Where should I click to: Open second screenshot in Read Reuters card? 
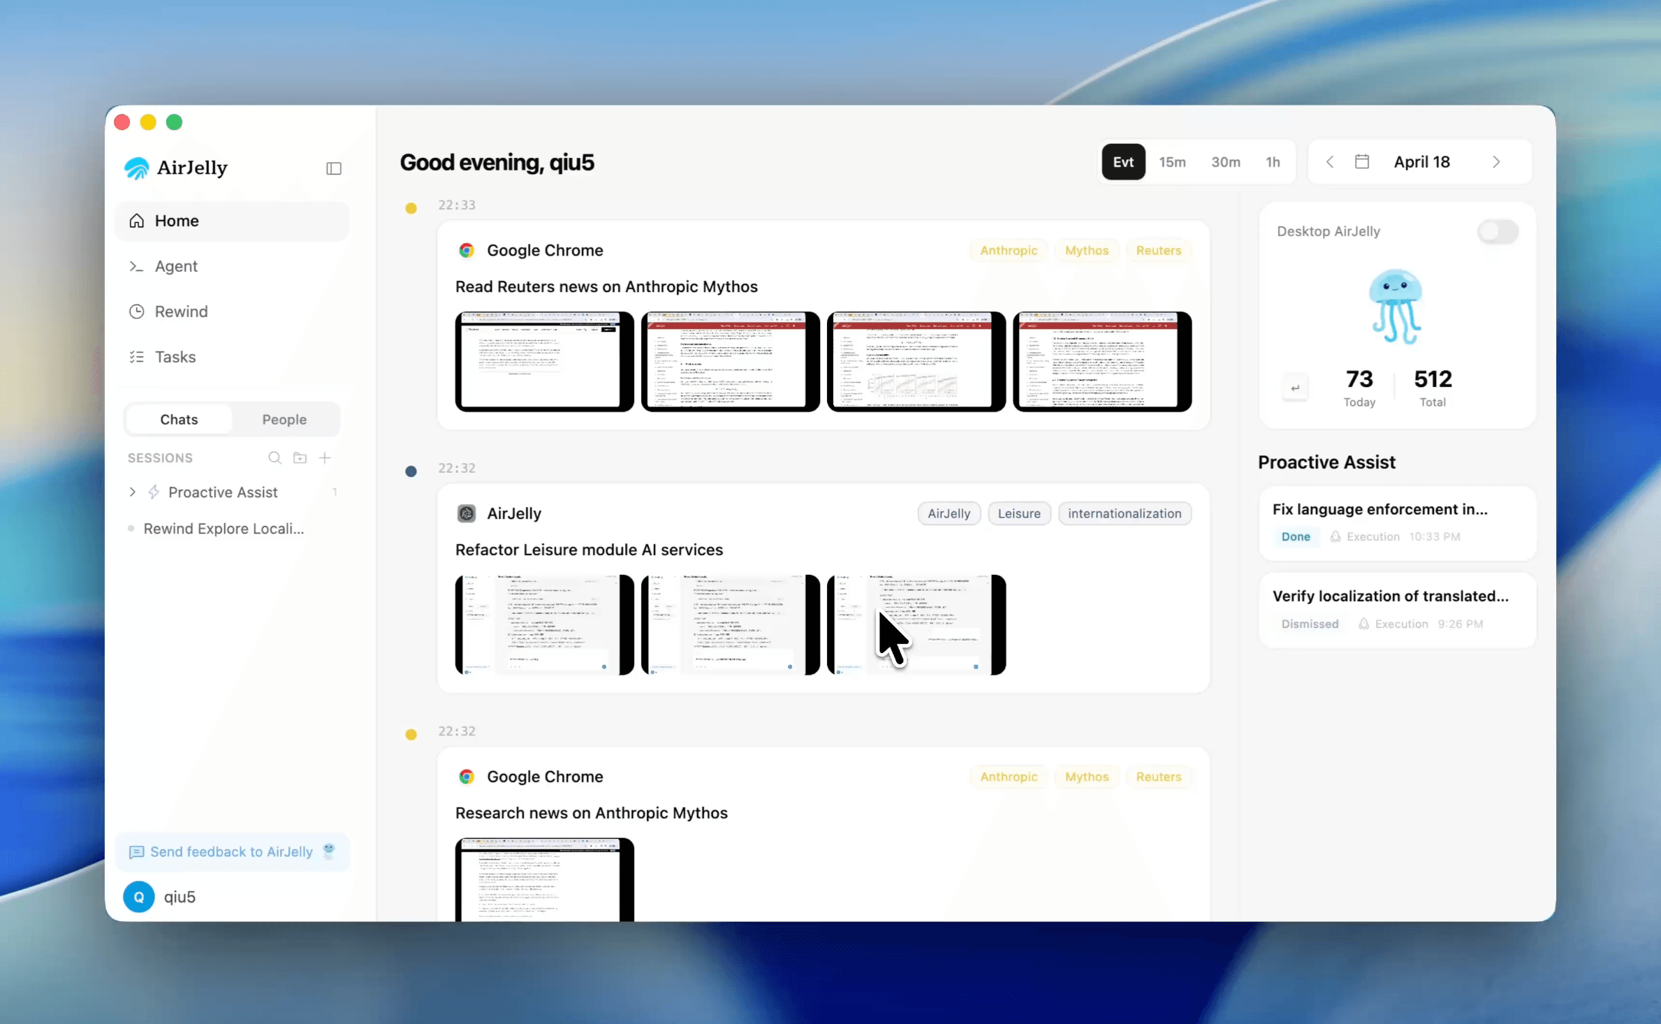pos(730,361)
